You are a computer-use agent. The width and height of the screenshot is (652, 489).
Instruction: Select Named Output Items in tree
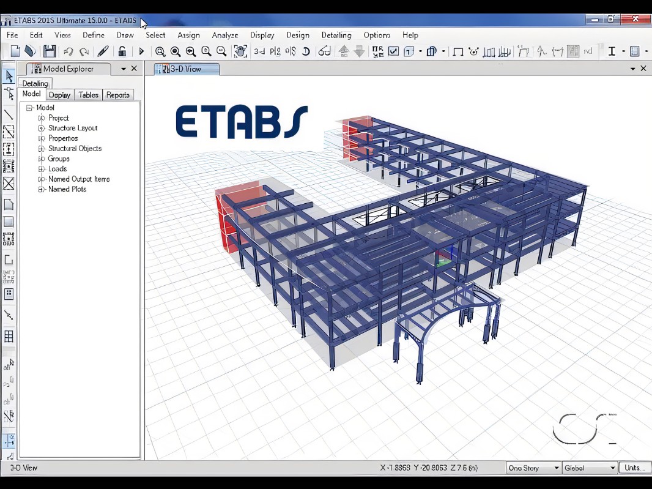click(x=79, y=179)
